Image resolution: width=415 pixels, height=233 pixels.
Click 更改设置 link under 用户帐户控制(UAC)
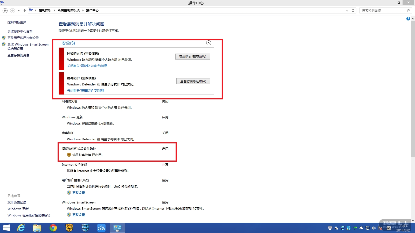(x=79, y=193)
